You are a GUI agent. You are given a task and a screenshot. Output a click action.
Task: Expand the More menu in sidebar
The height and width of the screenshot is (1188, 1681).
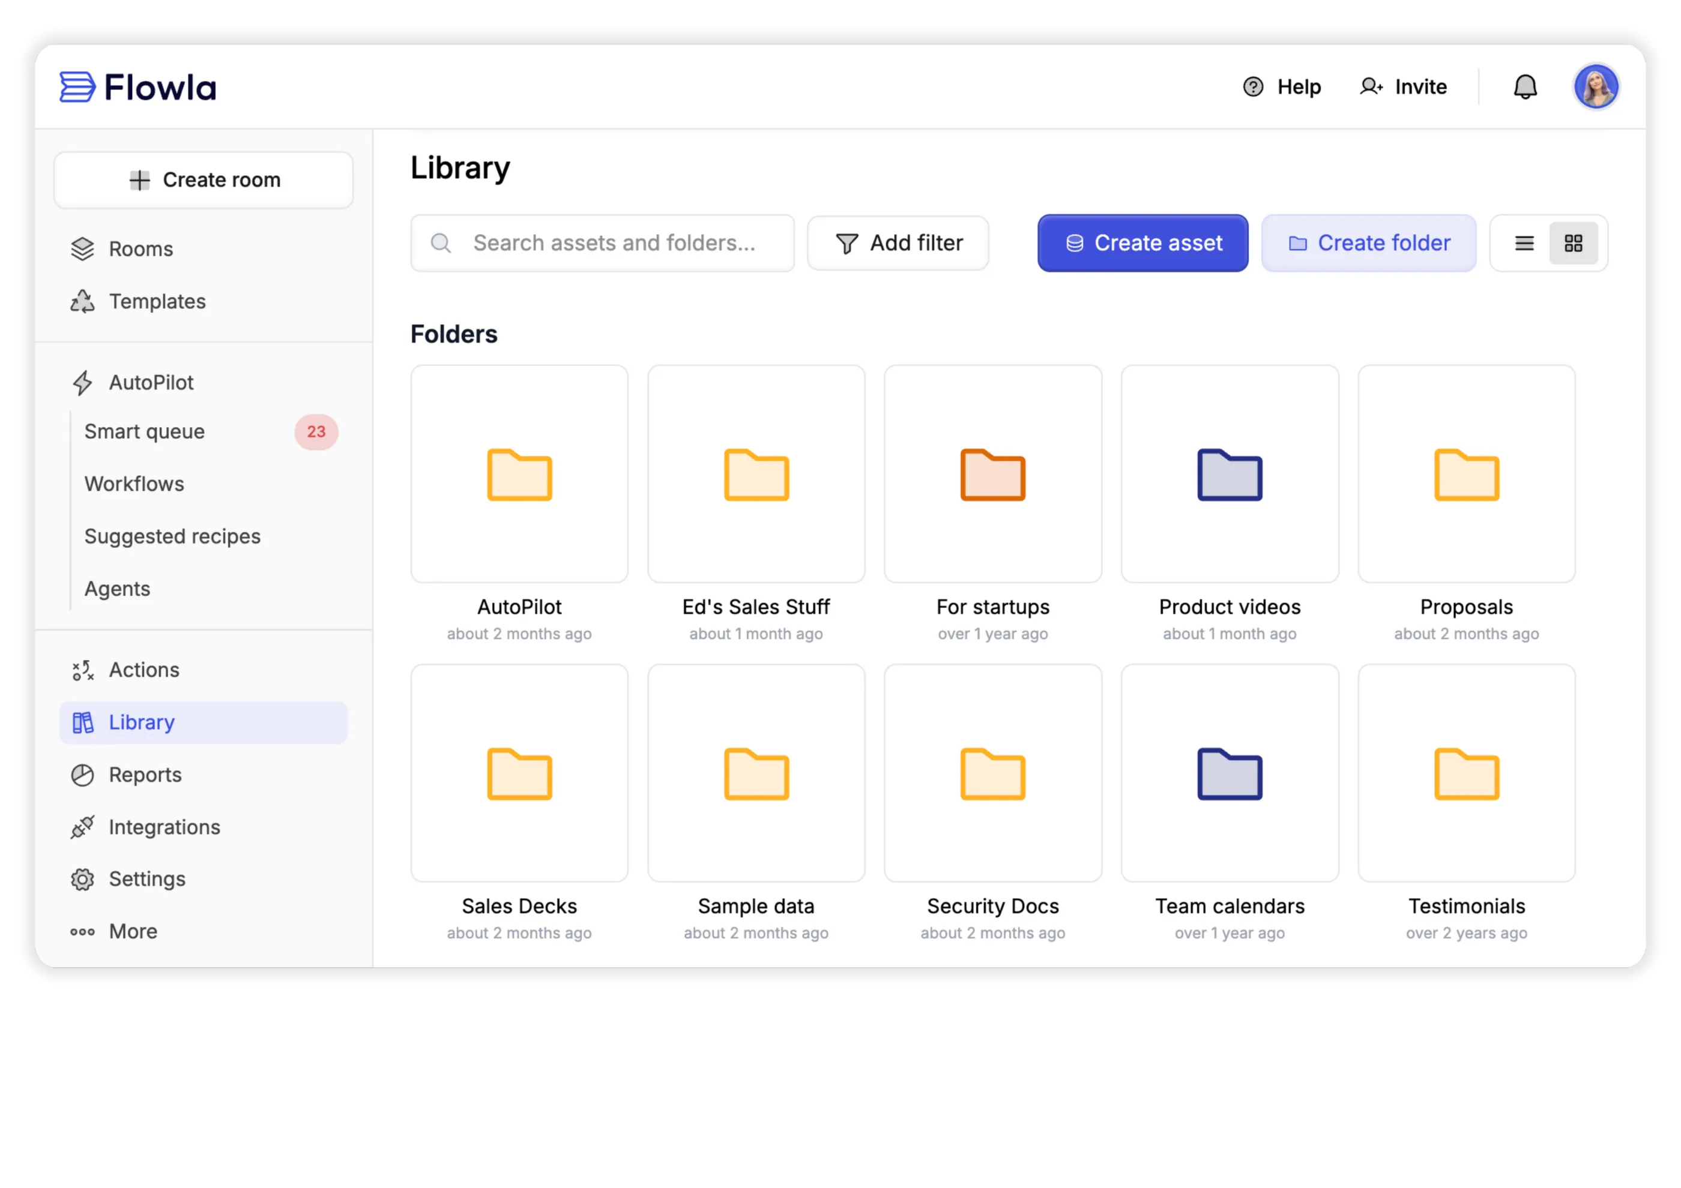tap(114, 931)
